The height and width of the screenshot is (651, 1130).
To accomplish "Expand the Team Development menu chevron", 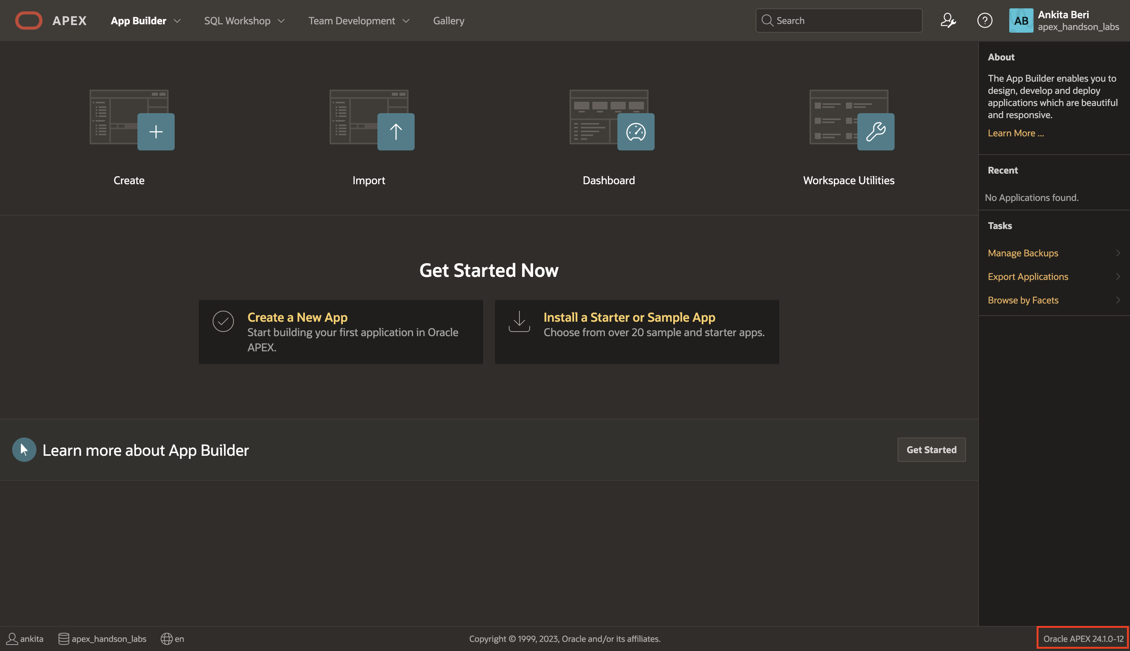I will point(406,21).
